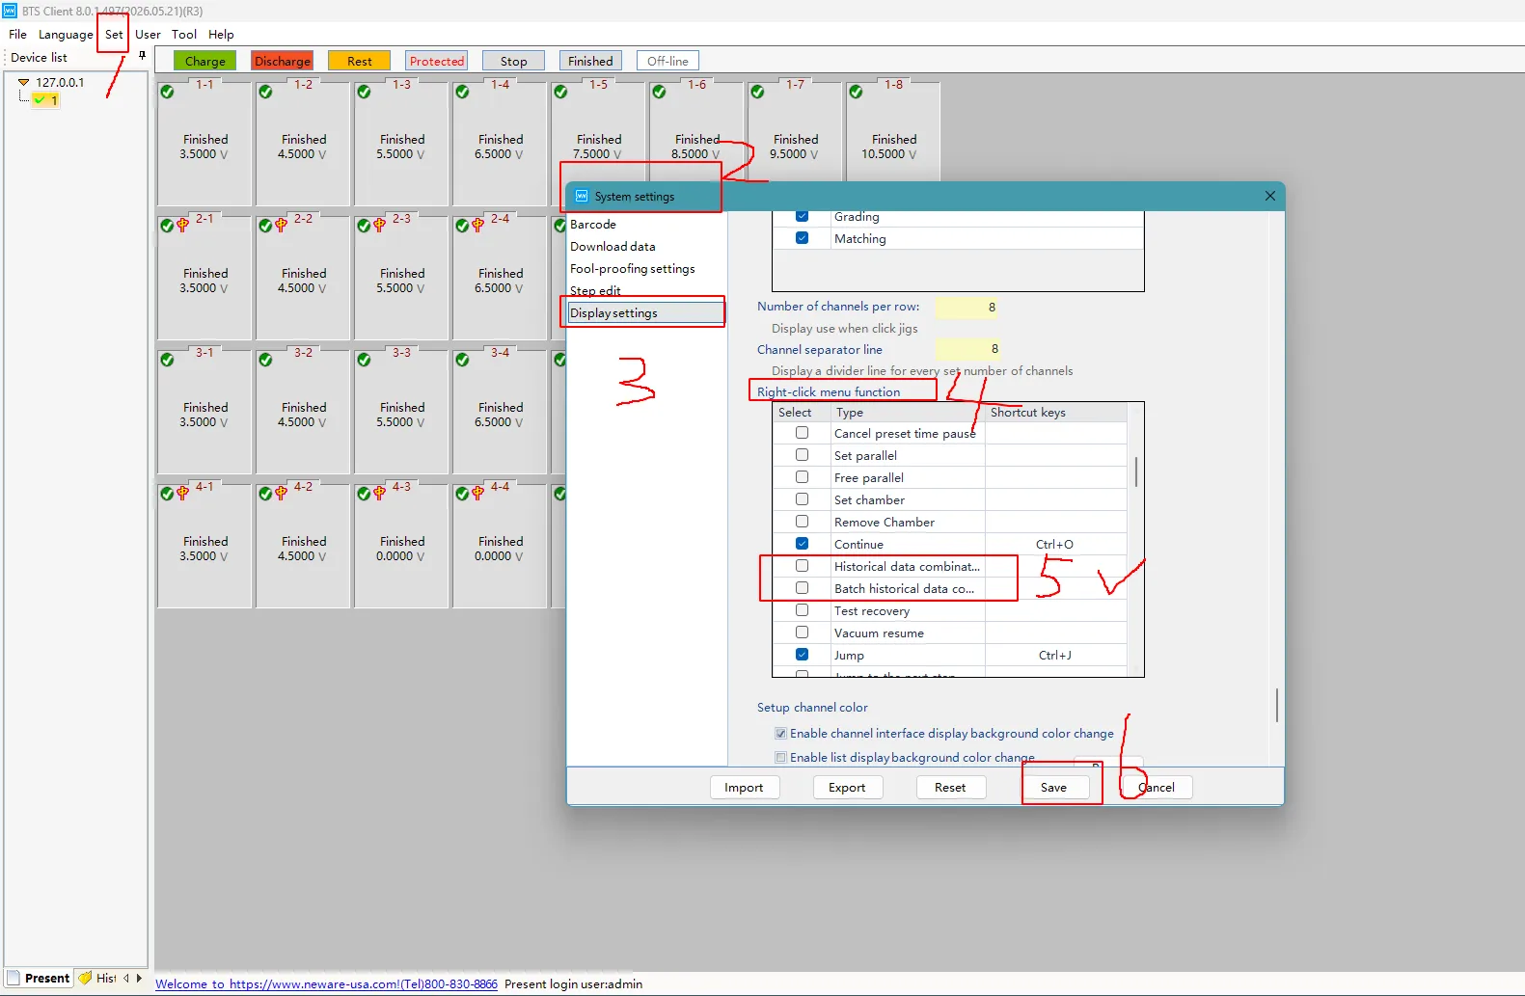Edit channel separator line value field
This screenshot has height=996, width=1525.
pyautogui.click(x=967, y=349)
